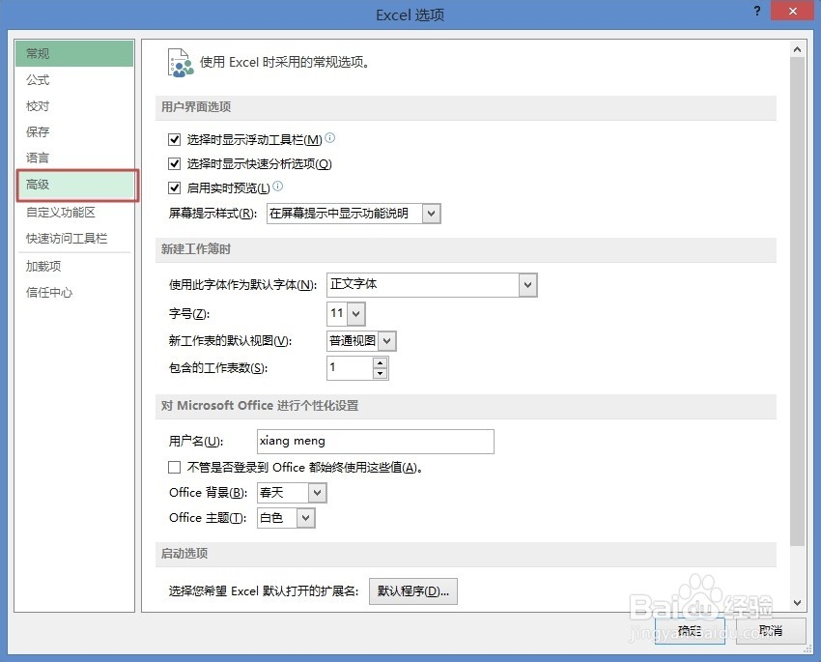Open the 校对 category
821x662 pixels.
[74, 106]
